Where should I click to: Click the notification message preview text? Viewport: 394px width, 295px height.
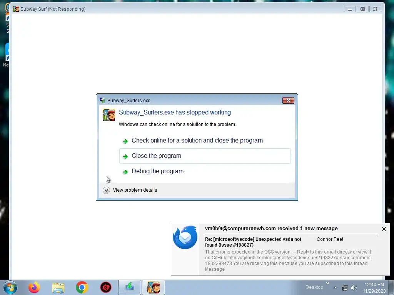288,260
